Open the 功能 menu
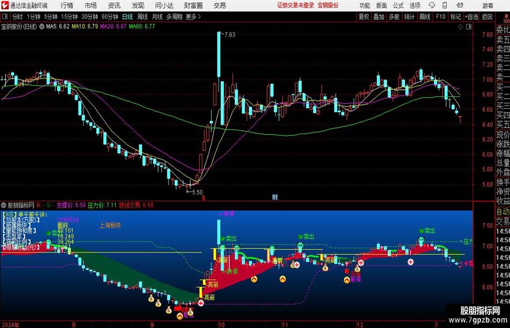Screen dimensions: 510x328 [365, 5]
